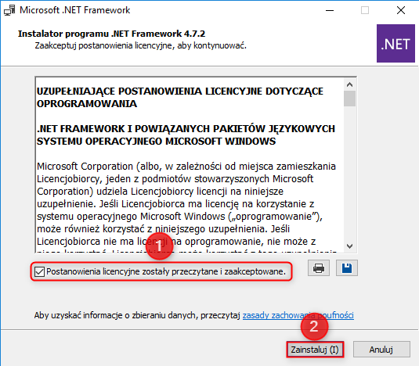Click the Zainstaluj (I) button

click(x=315, y=350)
